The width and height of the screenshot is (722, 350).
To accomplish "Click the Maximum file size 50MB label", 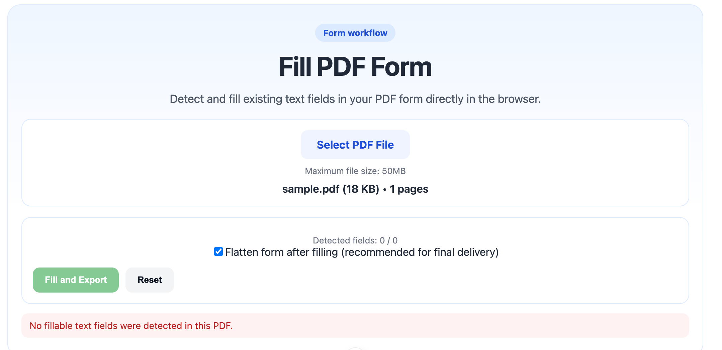I will [355, 171].
